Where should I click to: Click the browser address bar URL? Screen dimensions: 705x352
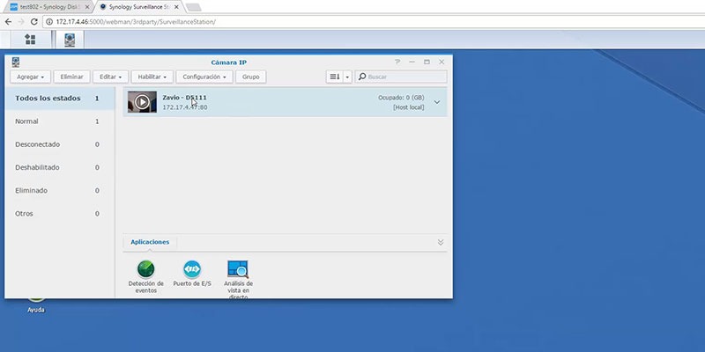click(136, 21)
